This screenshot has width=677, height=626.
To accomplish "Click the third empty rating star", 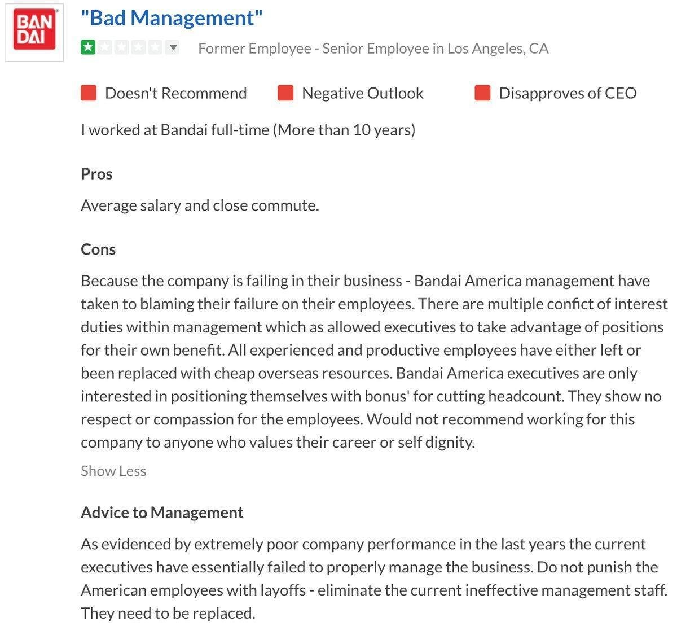I will point(122,48).
